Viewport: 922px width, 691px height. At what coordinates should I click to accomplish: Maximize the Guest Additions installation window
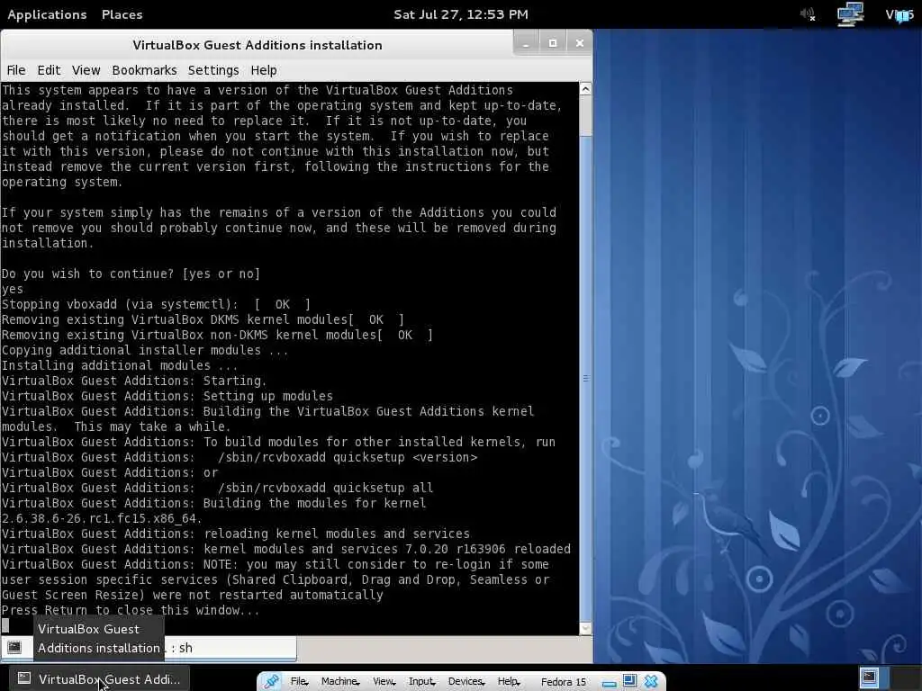coord(553,43)
